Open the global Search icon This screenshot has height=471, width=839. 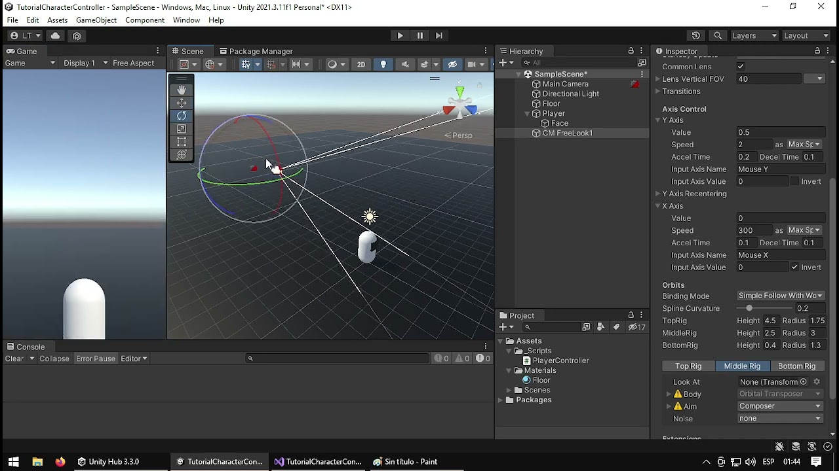[x=718, y=35]
